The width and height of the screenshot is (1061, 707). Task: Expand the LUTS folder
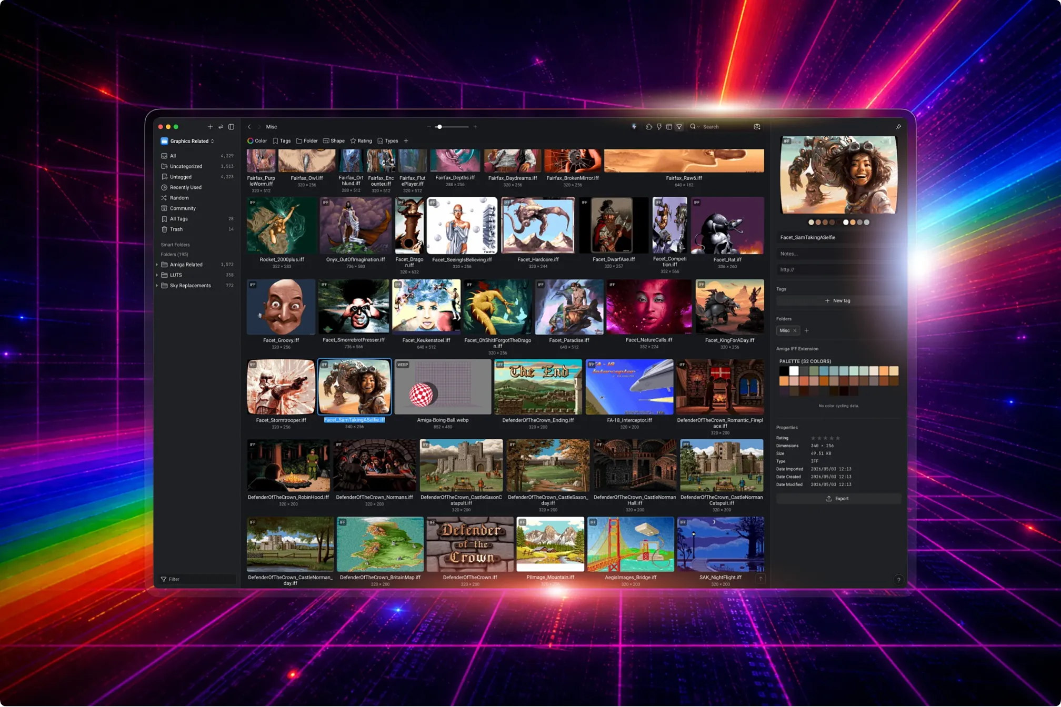pyautogui.click(x=157, y=275)
